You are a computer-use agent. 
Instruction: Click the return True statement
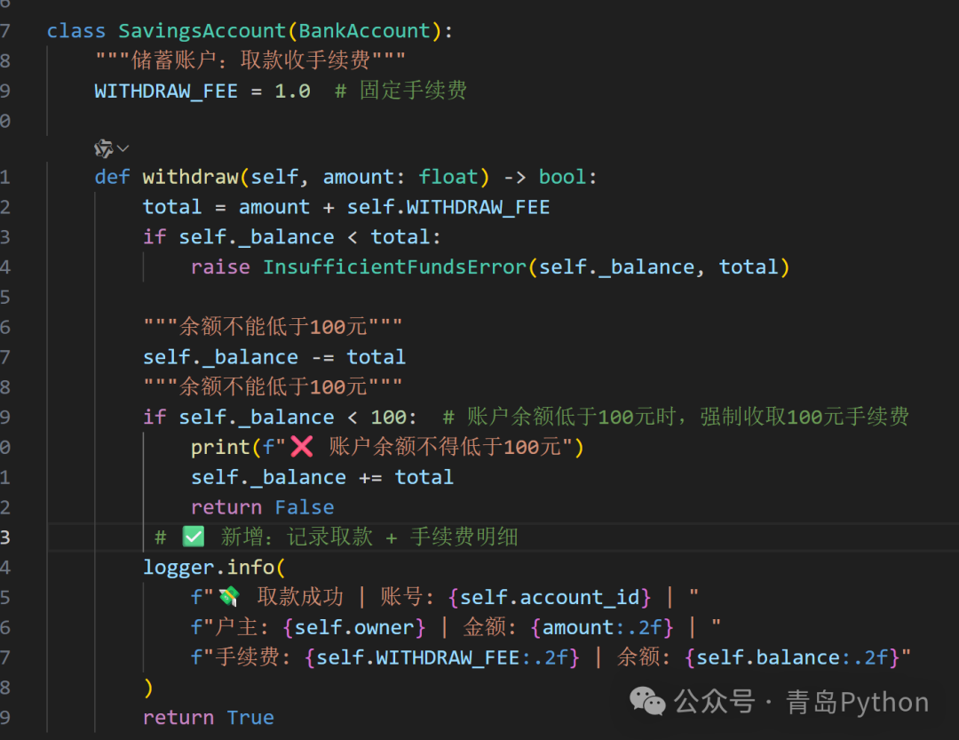208,716
